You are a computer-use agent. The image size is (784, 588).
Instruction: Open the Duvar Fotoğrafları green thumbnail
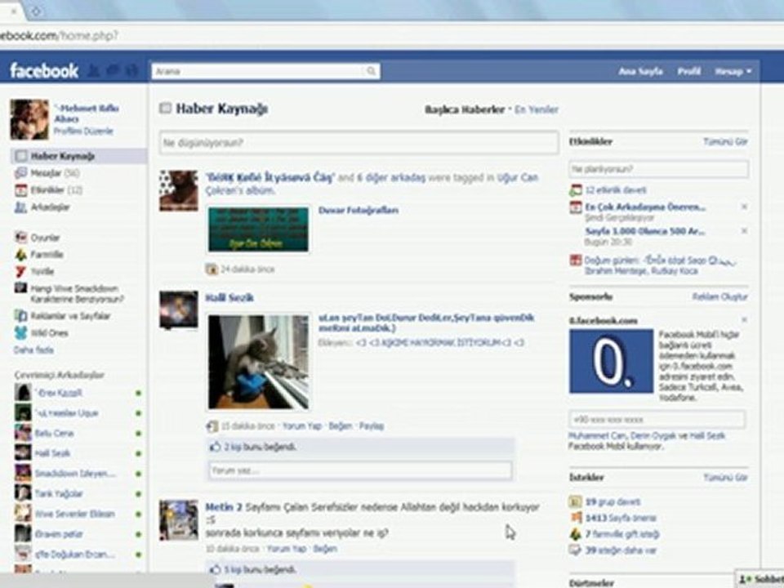(259, 229)
